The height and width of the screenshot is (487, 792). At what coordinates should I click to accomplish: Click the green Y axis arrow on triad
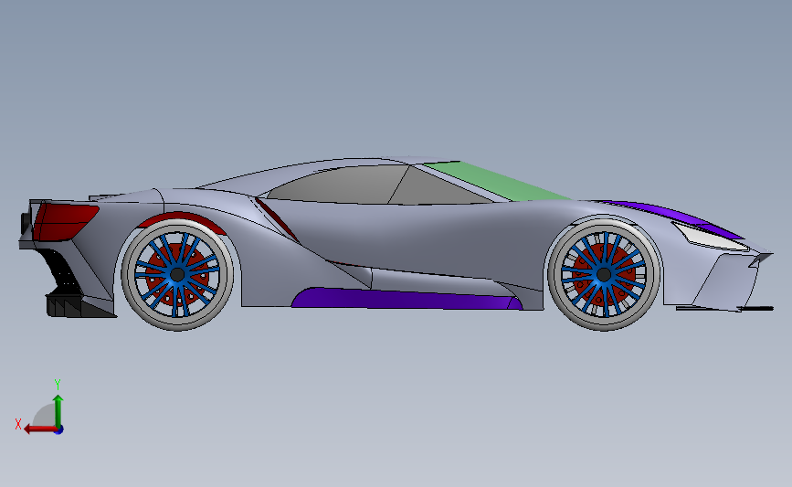pos(58,411)
